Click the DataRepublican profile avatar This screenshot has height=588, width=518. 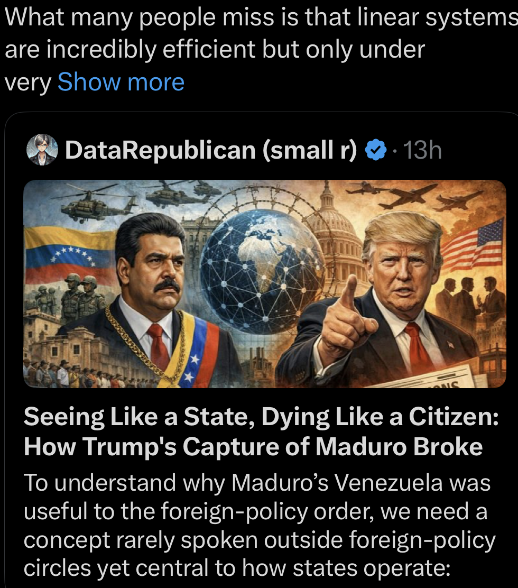pyautogui.click(x=42, y=150)
